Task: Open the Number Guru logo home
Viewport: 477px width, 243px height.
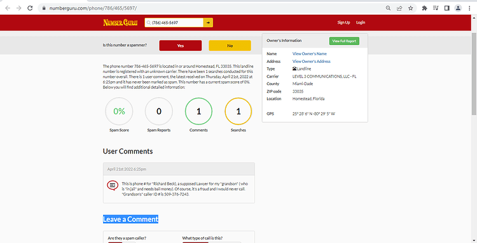Action: coord(120,22)
